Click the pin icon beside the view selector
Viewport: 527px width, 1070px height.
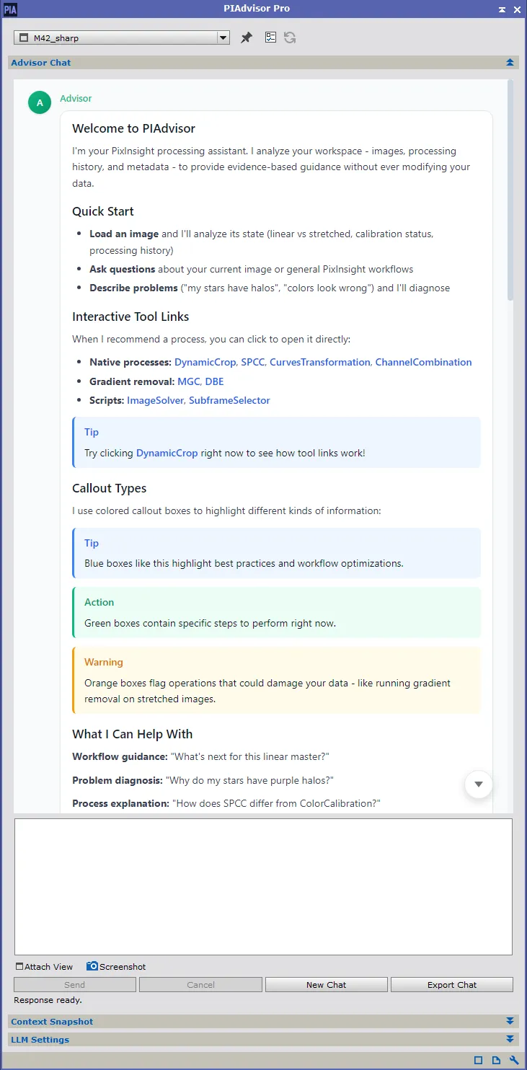(x=247, y=37)
